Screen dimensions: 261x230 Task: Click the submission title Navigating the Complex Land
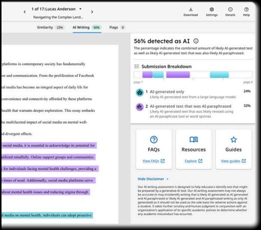[x=58, y=17]
